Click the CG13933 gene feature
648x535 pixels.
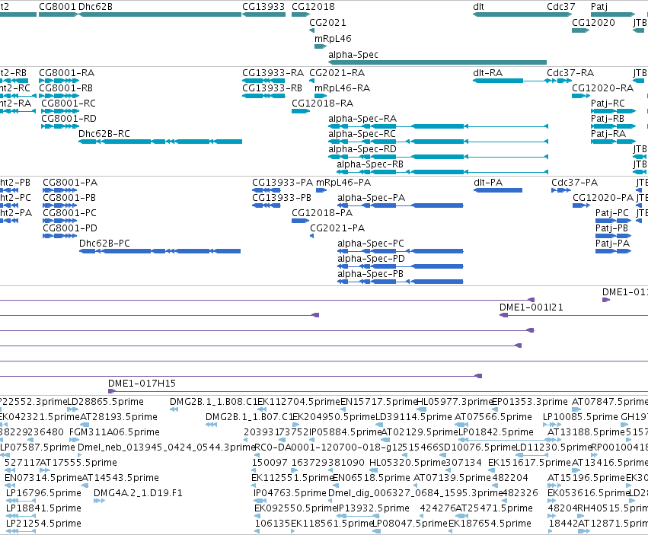point(263,14)
